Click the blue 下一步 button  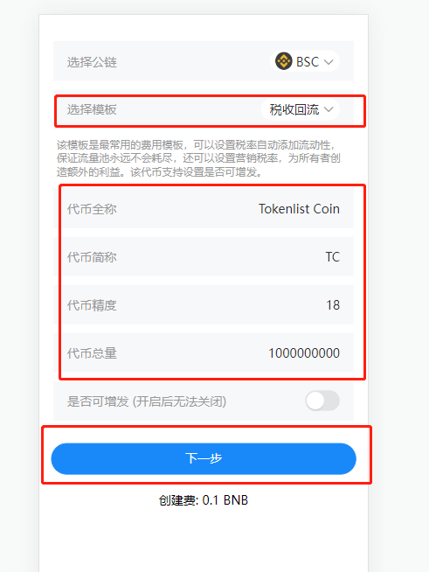click(204, 458)
